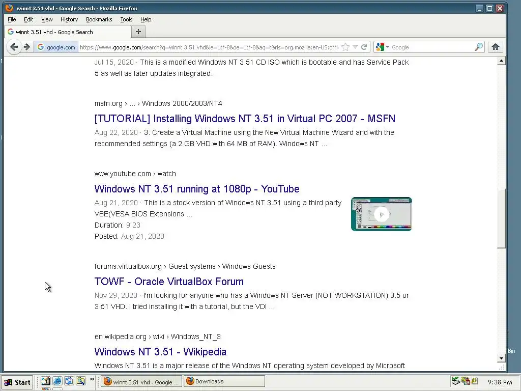Open the File menu
The width and height of the screenshot is (521, 391).
pyautogui.click(x=12, y=19)
